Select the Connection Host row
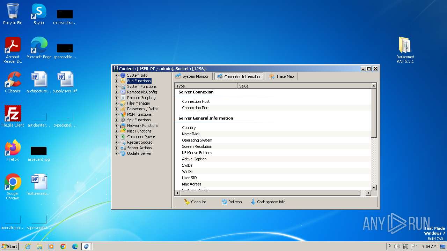The width and height of the screenshot is (447, 251). coord(272,101)
